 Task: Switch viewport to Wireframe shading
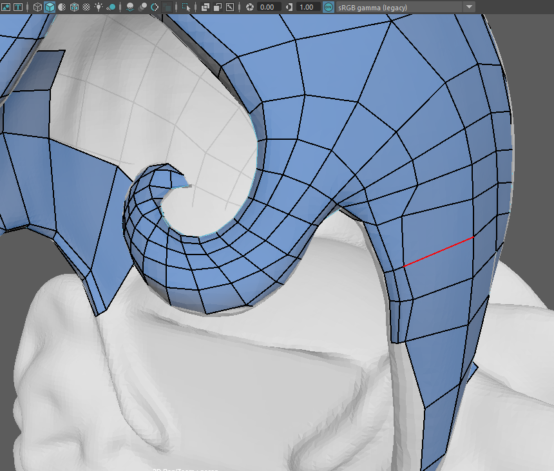[38, 7]
